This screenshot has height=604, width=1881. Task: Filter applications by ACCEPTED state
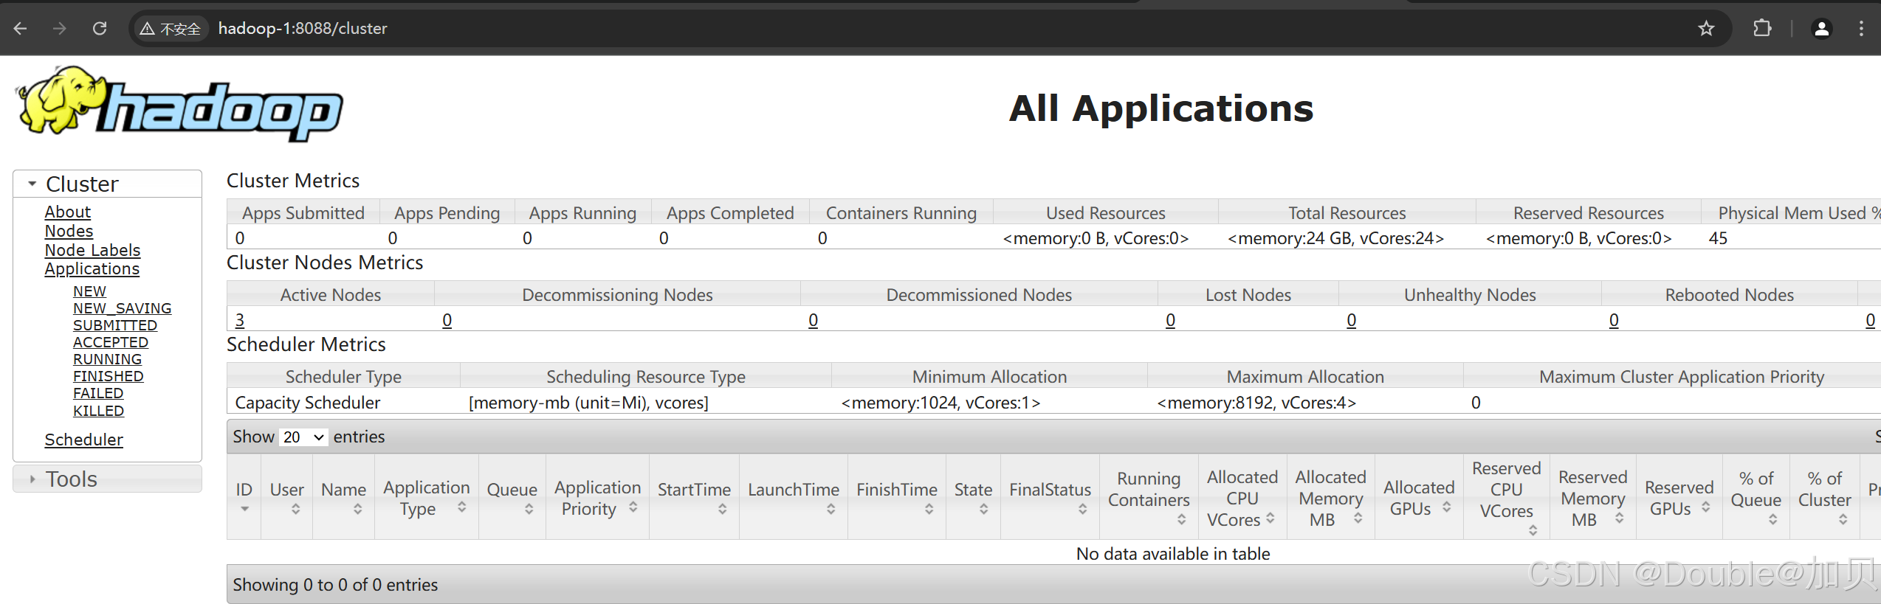[110, 342]
